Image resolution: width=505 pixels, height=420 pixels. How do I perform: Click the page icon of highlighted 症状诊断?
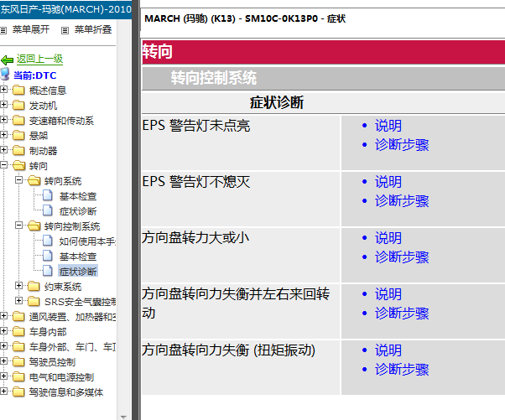coord(48,271)
